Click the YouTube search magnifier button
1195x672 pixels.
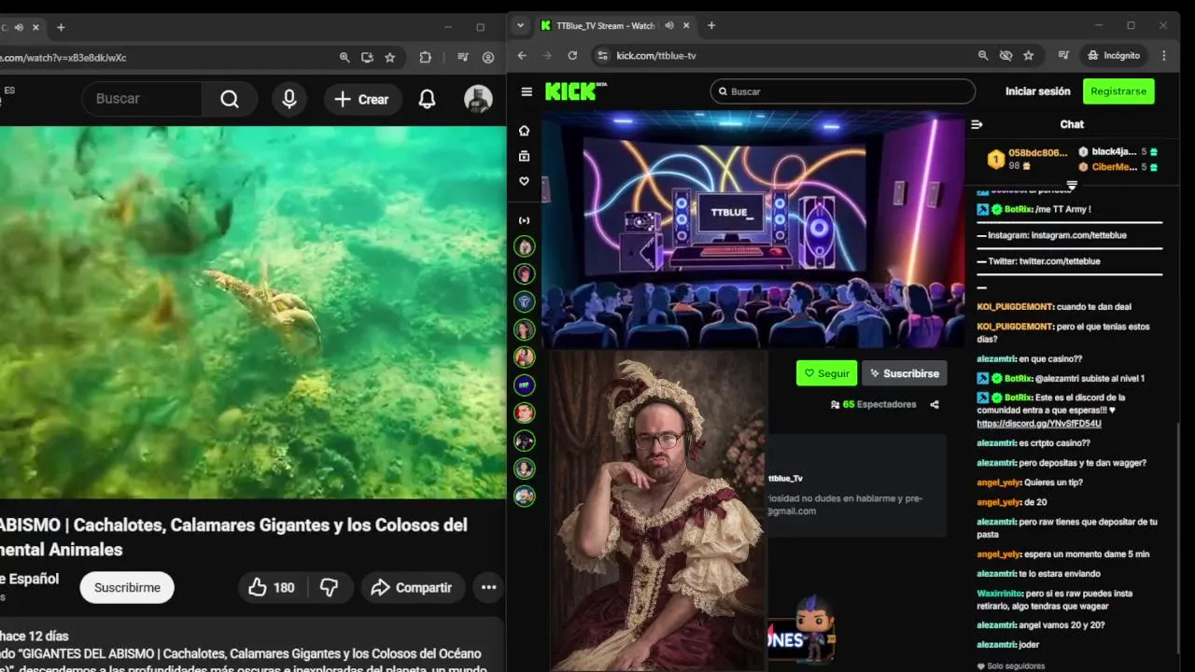coord(230,99)
